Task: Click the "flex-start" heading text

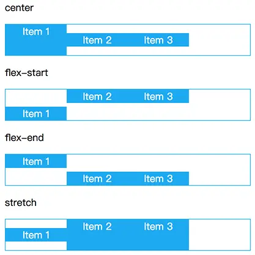Action: (26, 73)
